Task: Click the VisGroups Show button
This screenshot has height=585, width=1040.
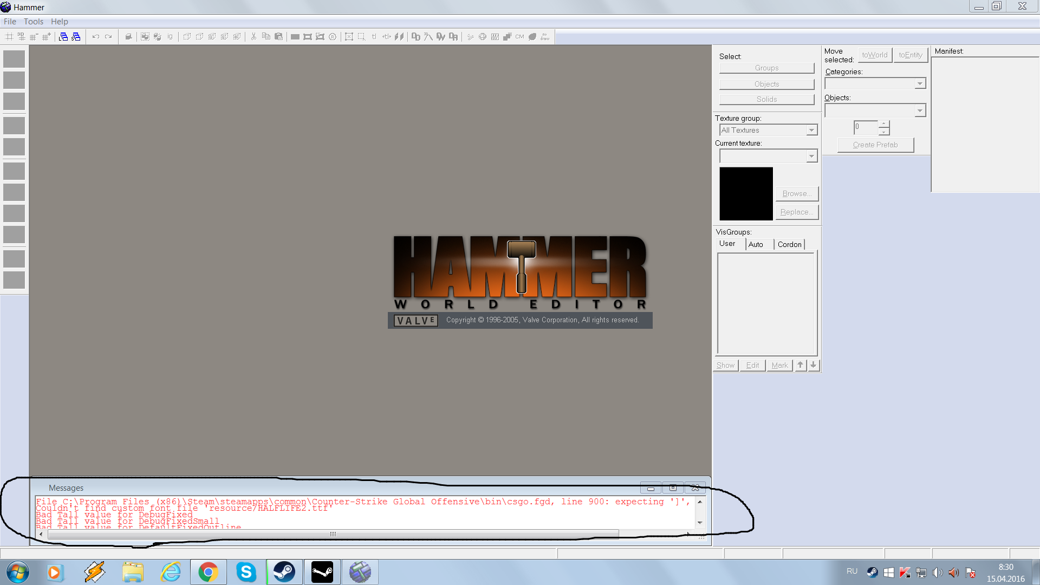Action: click(725, 366)
